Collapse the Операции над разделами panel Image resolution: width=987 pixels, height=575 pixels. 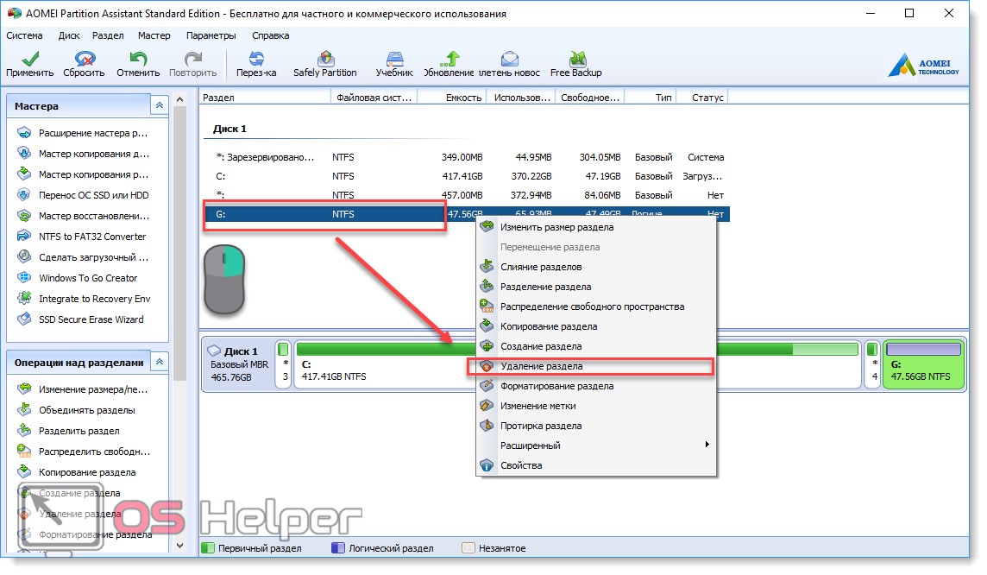pyautogui.click(x=159, y=363)
